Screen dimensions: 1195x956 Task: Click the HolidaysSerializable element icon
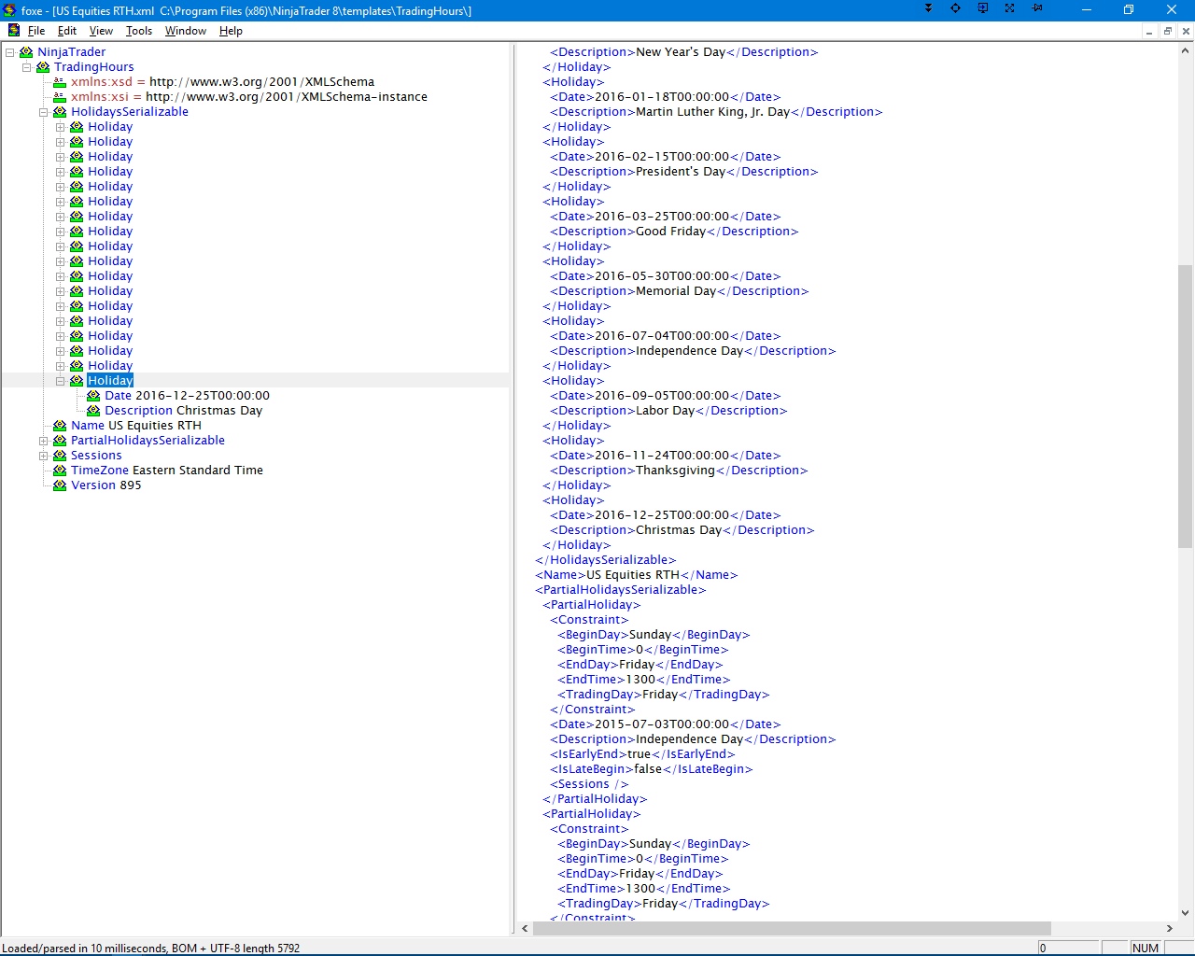click(x=60, y=112)
